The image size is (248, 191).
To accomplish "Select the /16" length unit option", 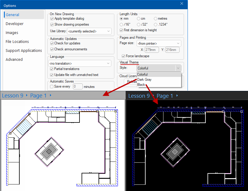I will pyautogui.click(x=121, y=24).
